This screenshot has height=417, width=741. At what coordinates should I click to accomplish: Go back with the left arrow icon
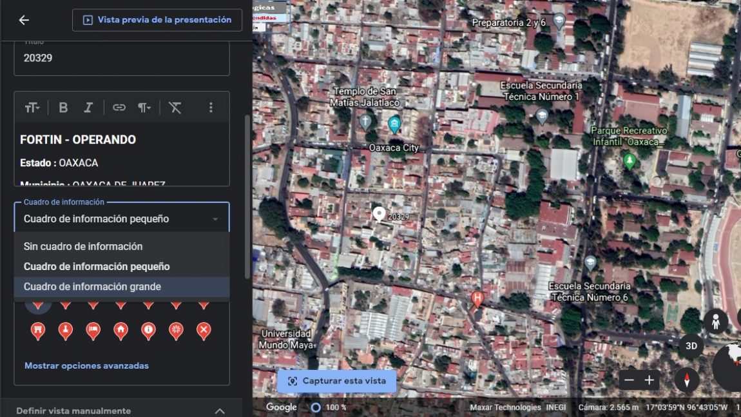pos(24,20)
